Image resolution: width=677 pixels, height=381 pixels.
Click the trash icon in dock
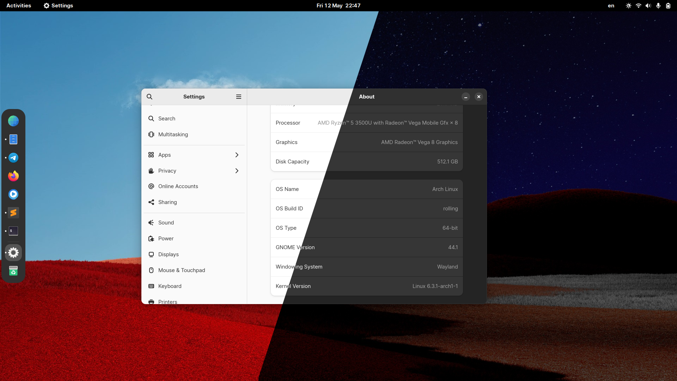[13, 271]
